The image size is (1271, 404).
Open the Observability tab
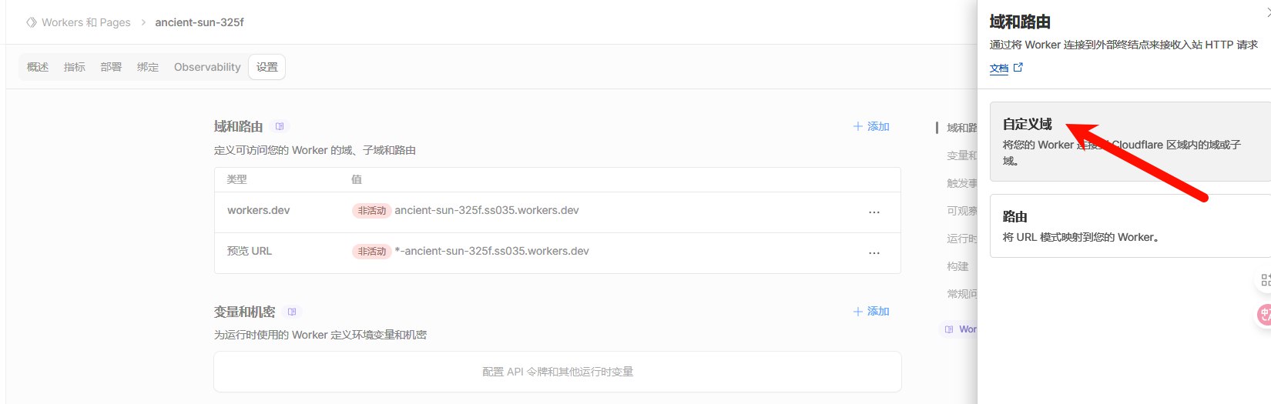pos(207,67)
